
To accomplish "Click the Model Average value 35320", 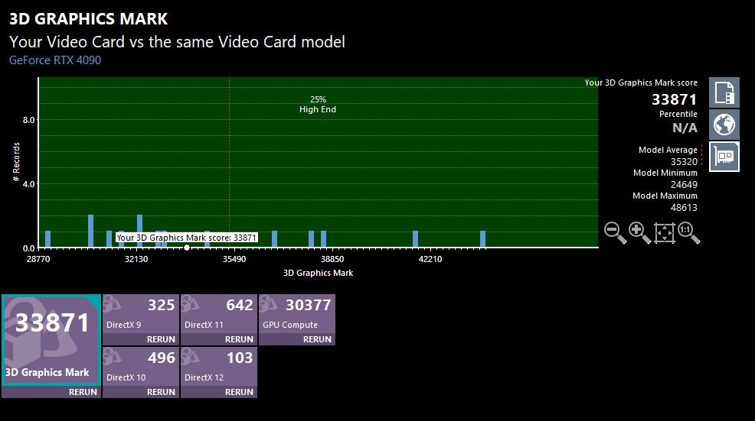I will point(684,162).
